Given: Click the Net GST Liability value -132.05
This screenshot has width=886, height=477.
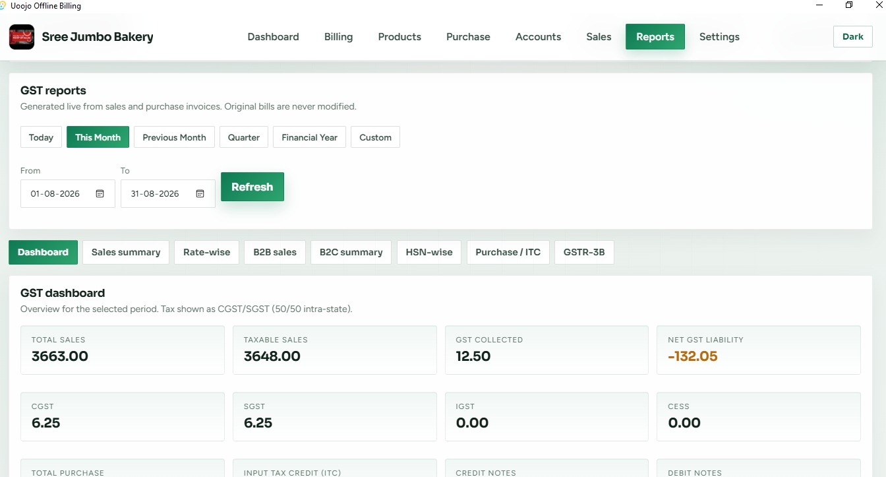Looking at the screenshot, I should tap(693, 356).
